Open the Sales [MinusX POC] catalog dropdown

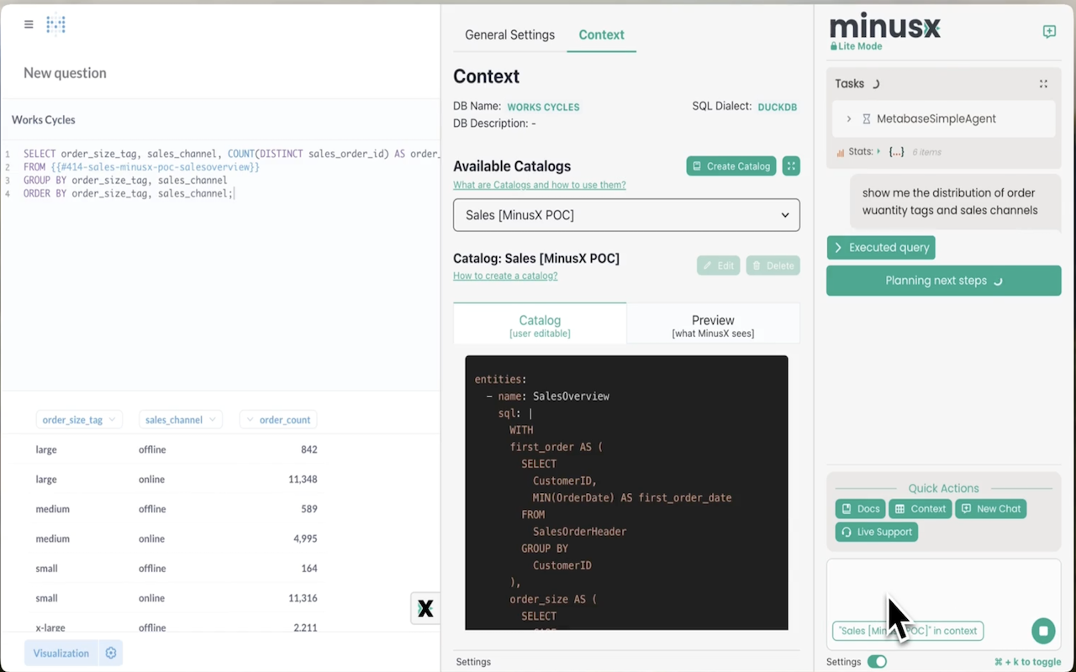click(x=625, y=215)
